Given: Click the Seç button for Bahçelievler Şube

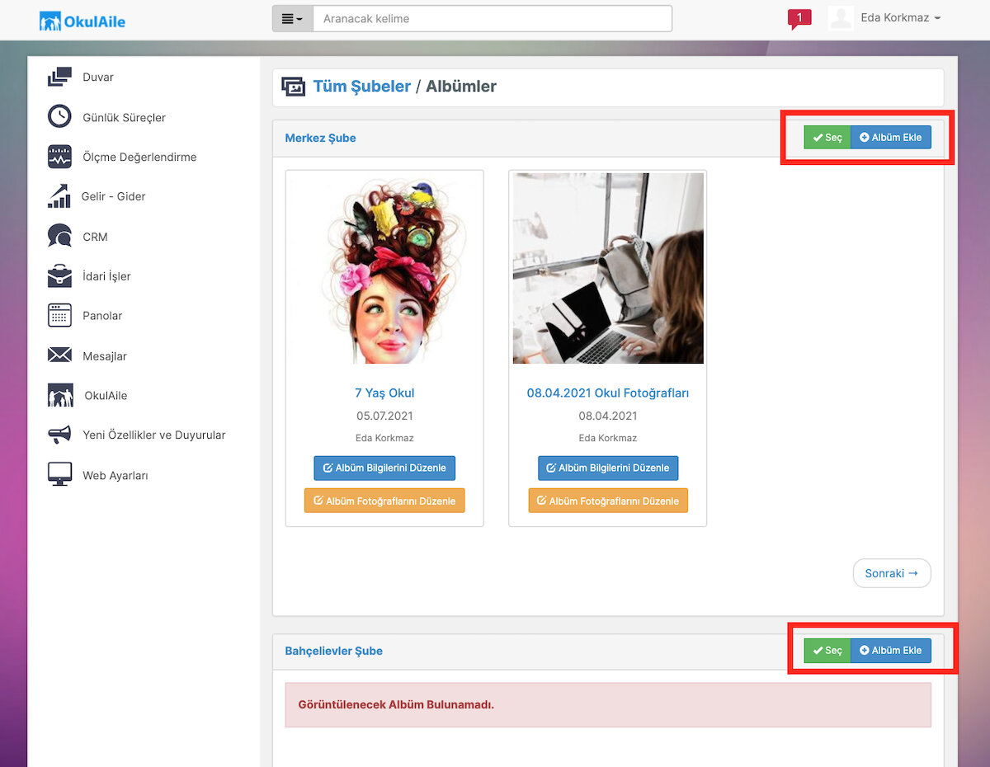Looking at the screenshot, I should coord(827,651).
